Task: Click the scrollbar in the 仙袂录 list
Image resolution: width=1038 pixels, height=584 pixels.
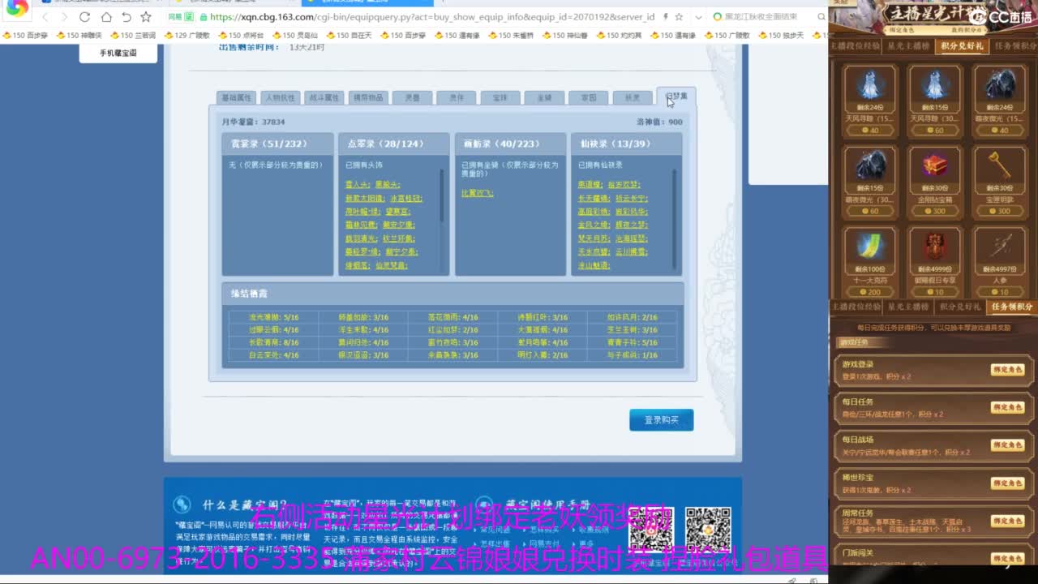Action: click(x=675, y=219)
